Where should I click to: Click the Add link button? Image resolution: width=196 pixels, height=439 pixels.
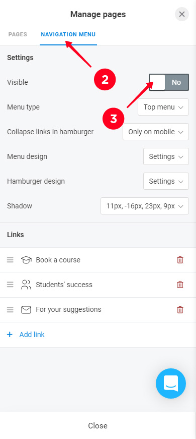point(26,335)
